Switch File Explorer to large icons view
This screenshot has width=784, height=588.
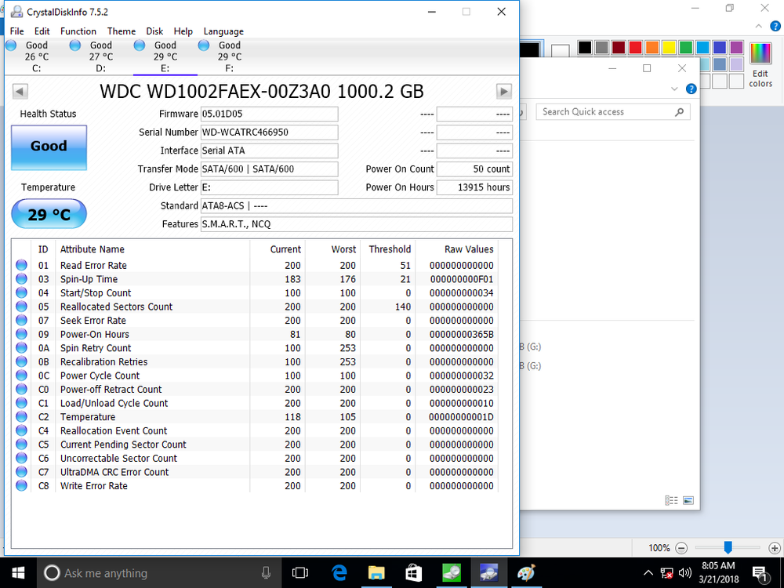pyautogui.click(x=688, y=500)
